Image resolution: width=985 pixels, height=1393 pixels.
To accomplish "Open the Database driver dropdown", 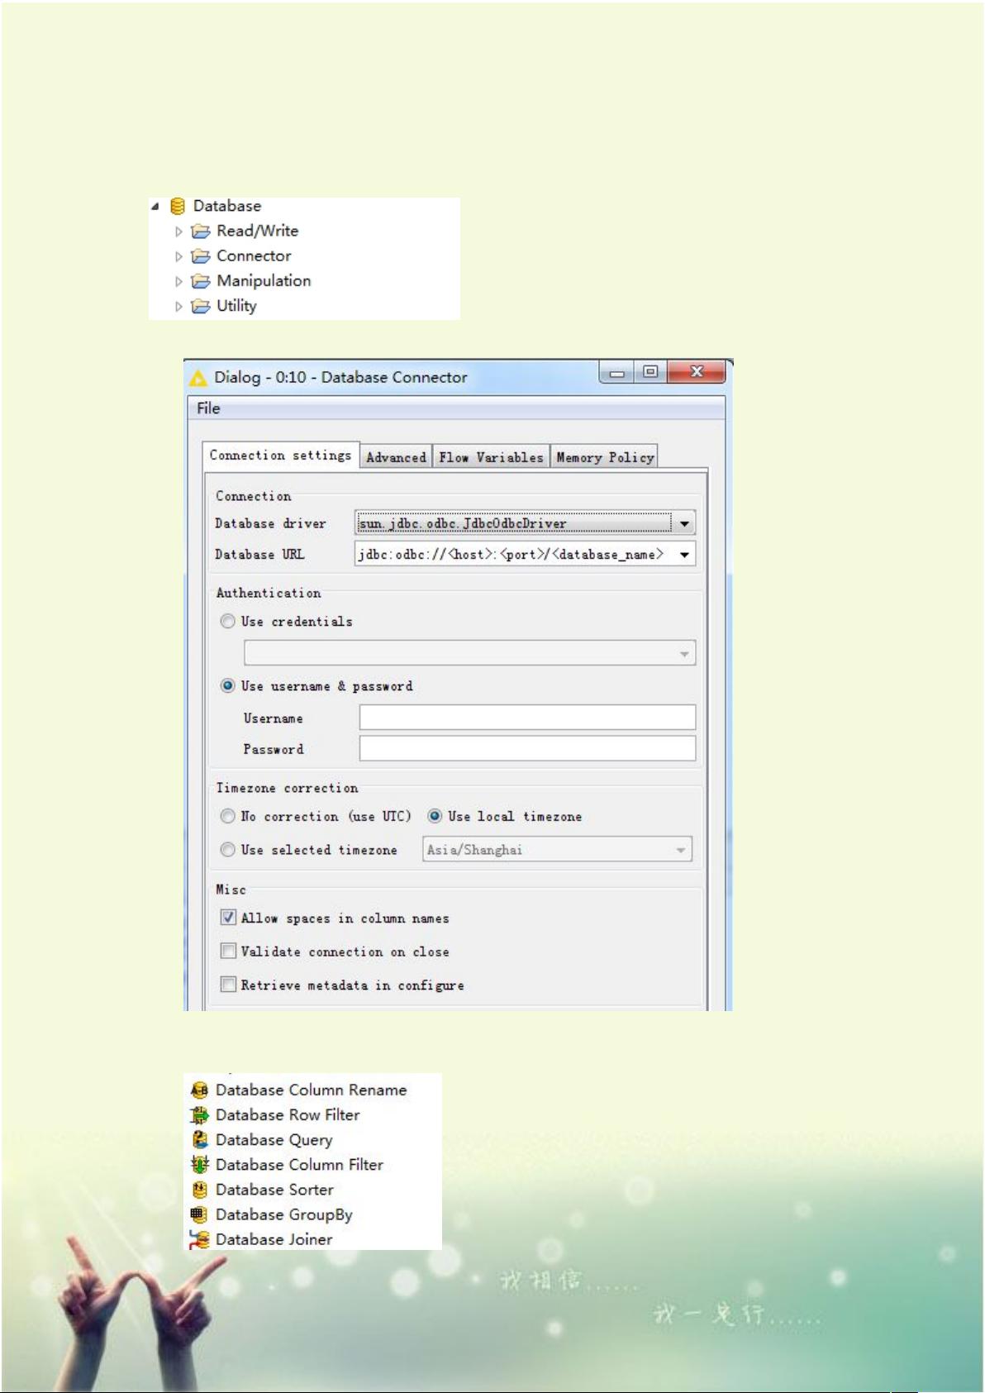I will pyautogui.click(x=684, y=523).
